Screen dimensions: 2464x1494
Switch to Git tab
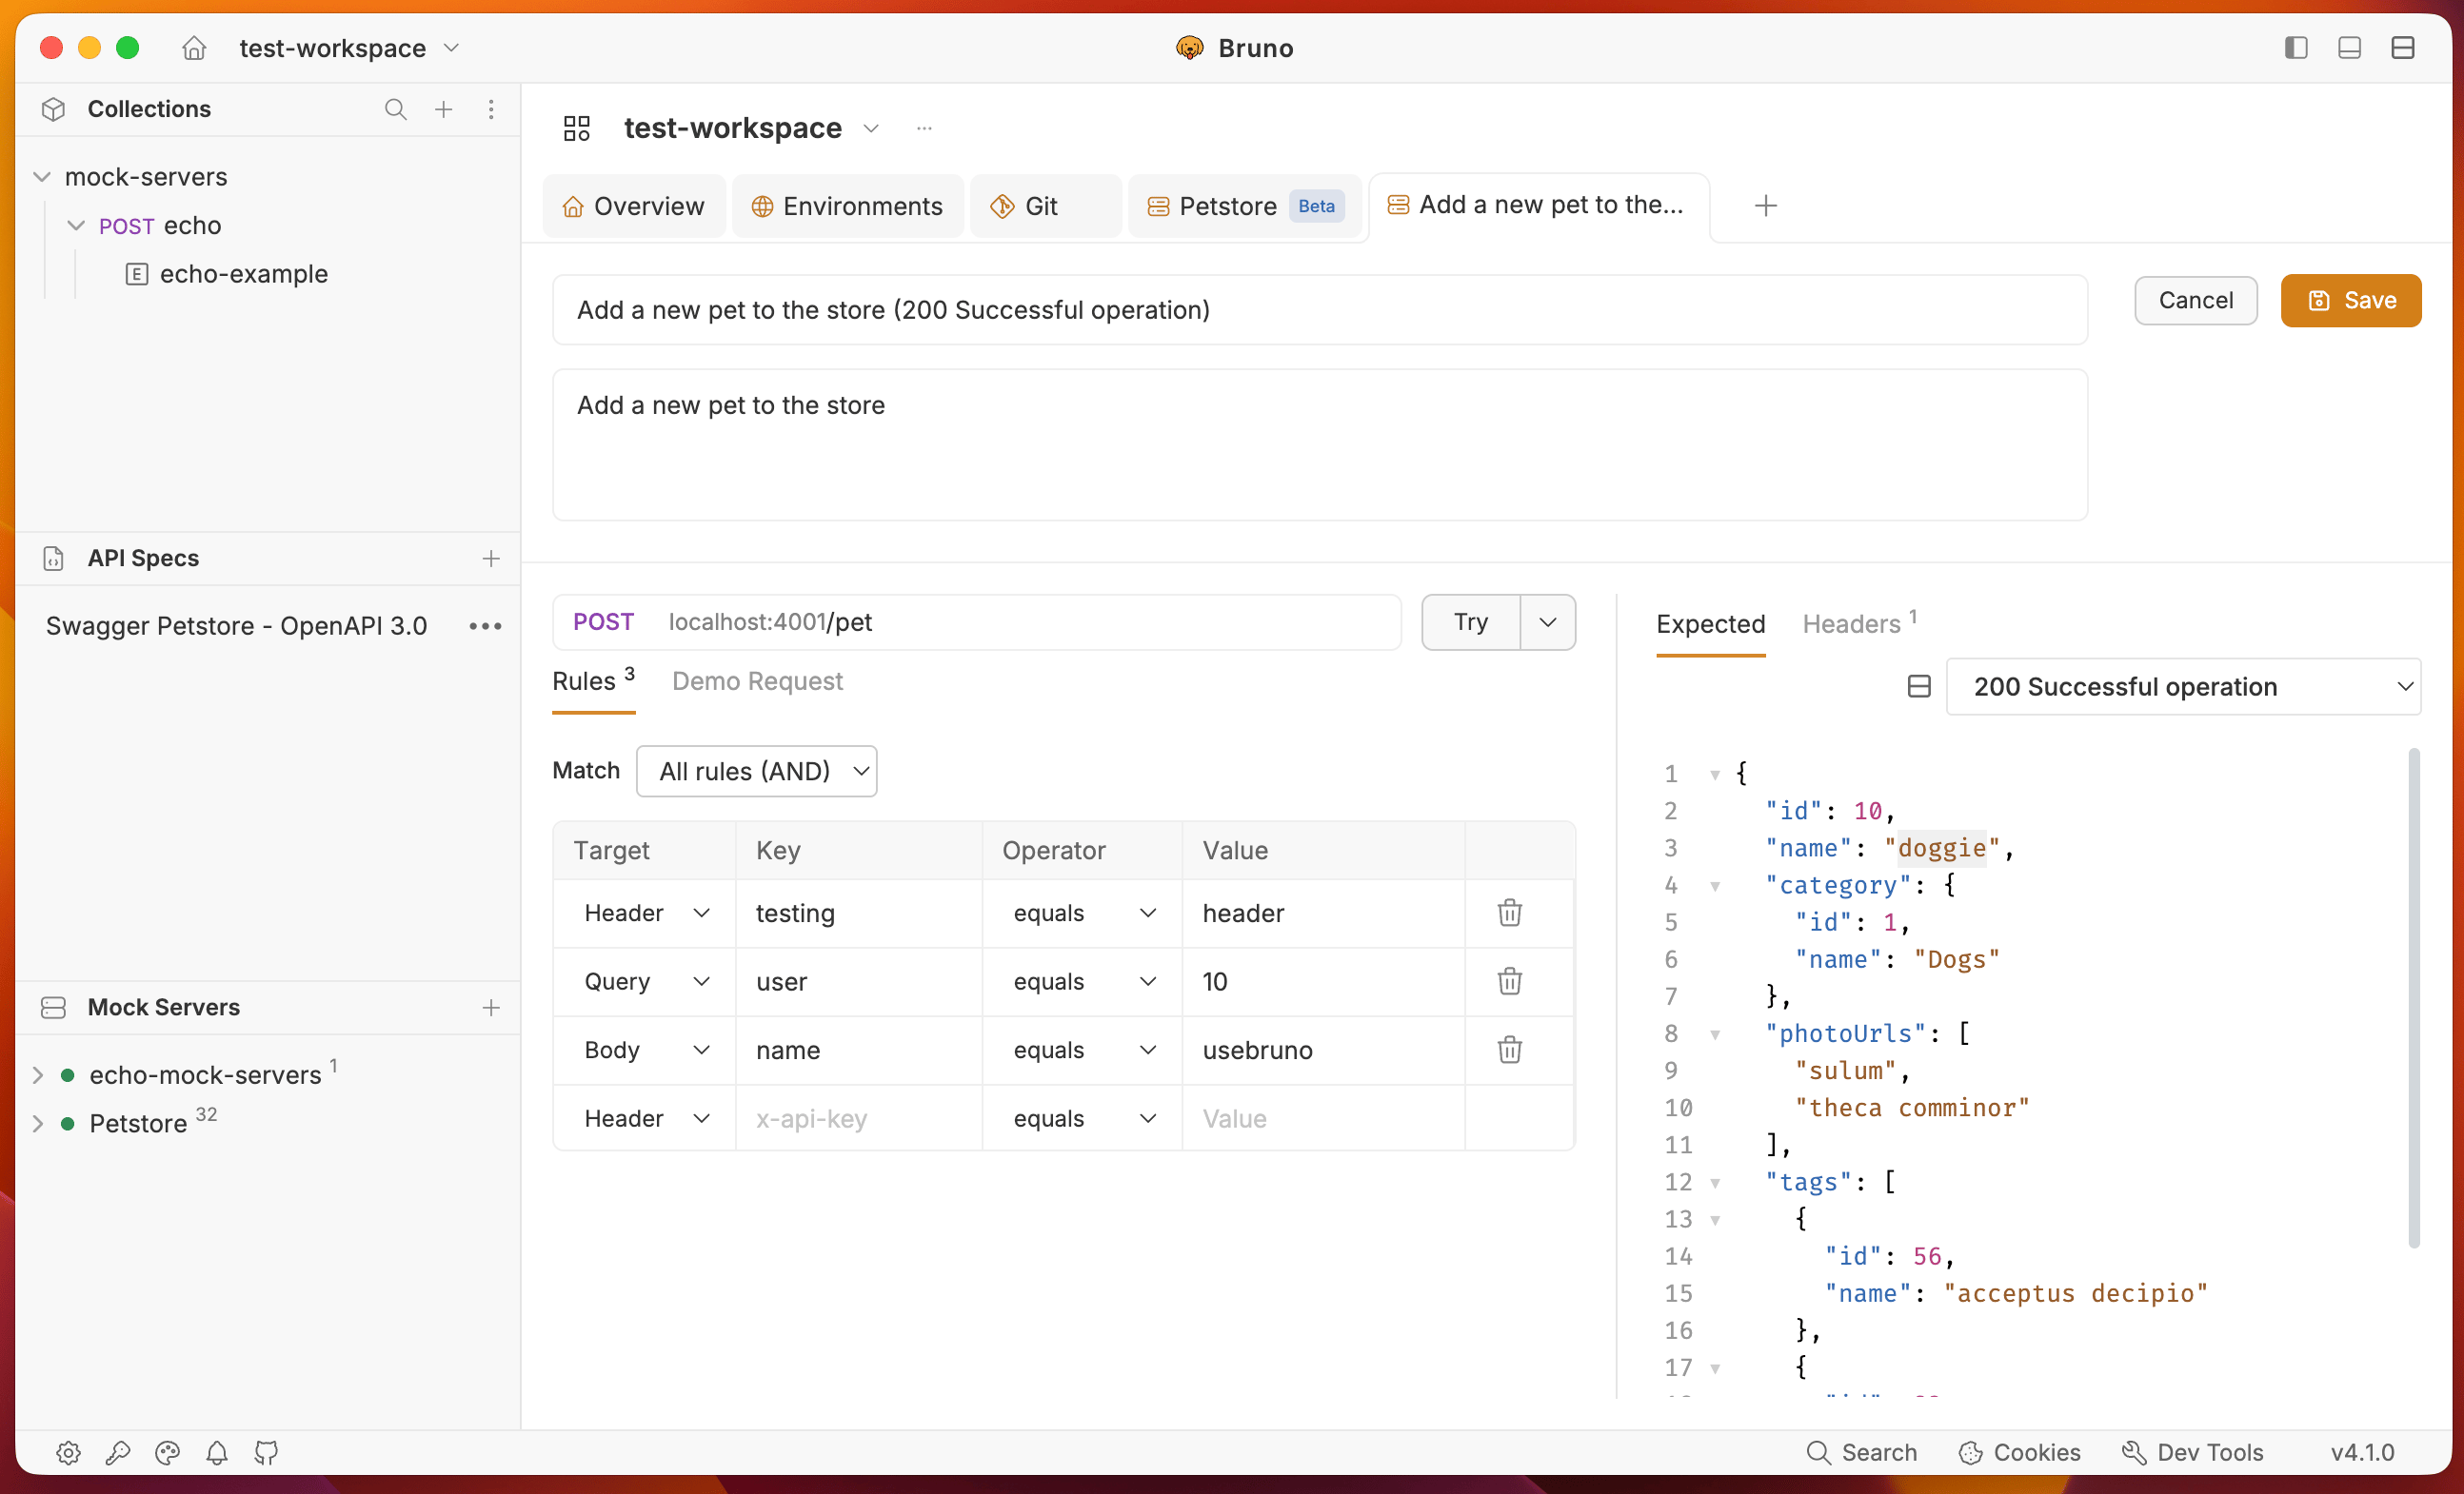(x=1044, y=206)
